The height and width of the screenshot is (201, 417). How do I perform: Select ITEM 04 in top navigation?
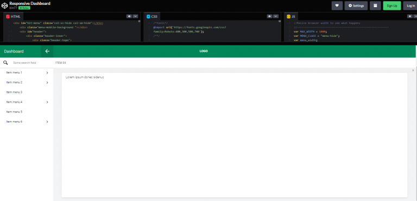[x=60, y=63]
